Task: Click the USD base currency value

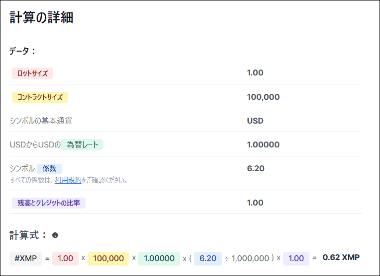Action: coord(255,121)
